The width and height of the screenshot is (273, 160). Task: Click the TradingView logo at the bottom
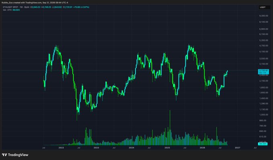coord(15,155)
